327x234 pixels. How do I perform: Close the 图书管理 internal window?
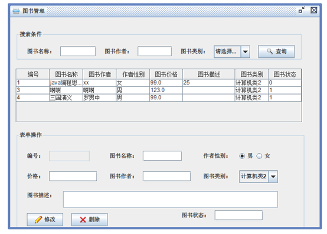(x=314, y=10)
